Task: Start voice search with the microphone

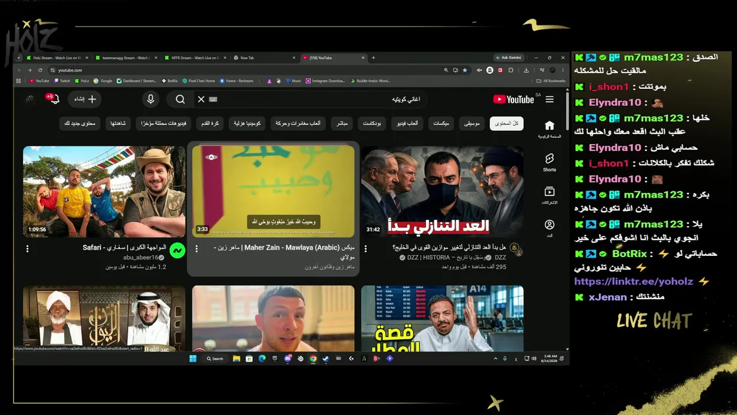Action: point(151,99)
